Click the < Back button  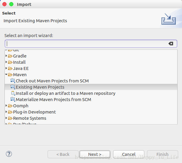(x=63, y=154)
